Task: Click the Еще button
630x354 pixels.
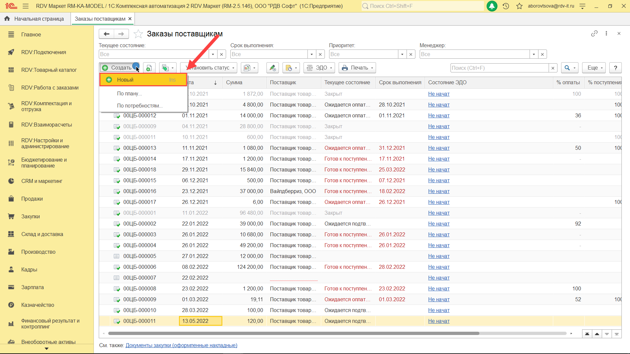Action: click(594, 68)
